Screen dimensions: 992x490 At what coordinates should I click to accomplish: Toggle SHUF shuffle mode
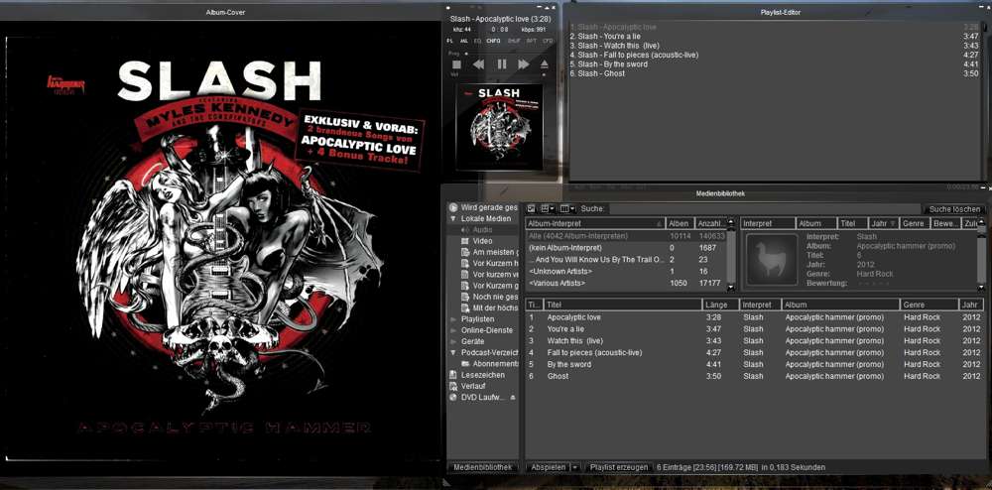point(514,41)
